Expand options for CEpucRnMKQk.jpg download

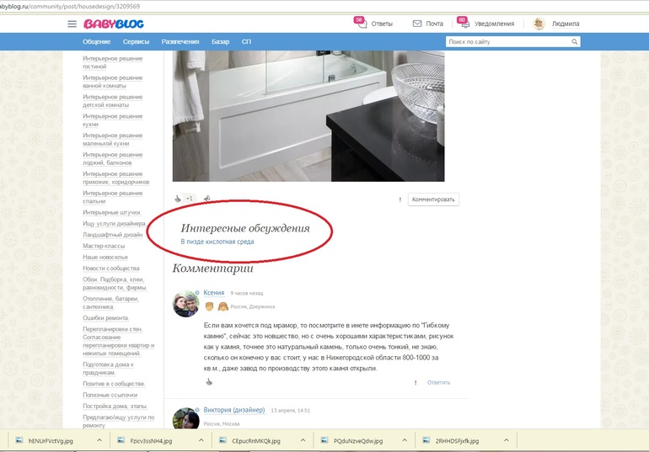click(302, 440)
